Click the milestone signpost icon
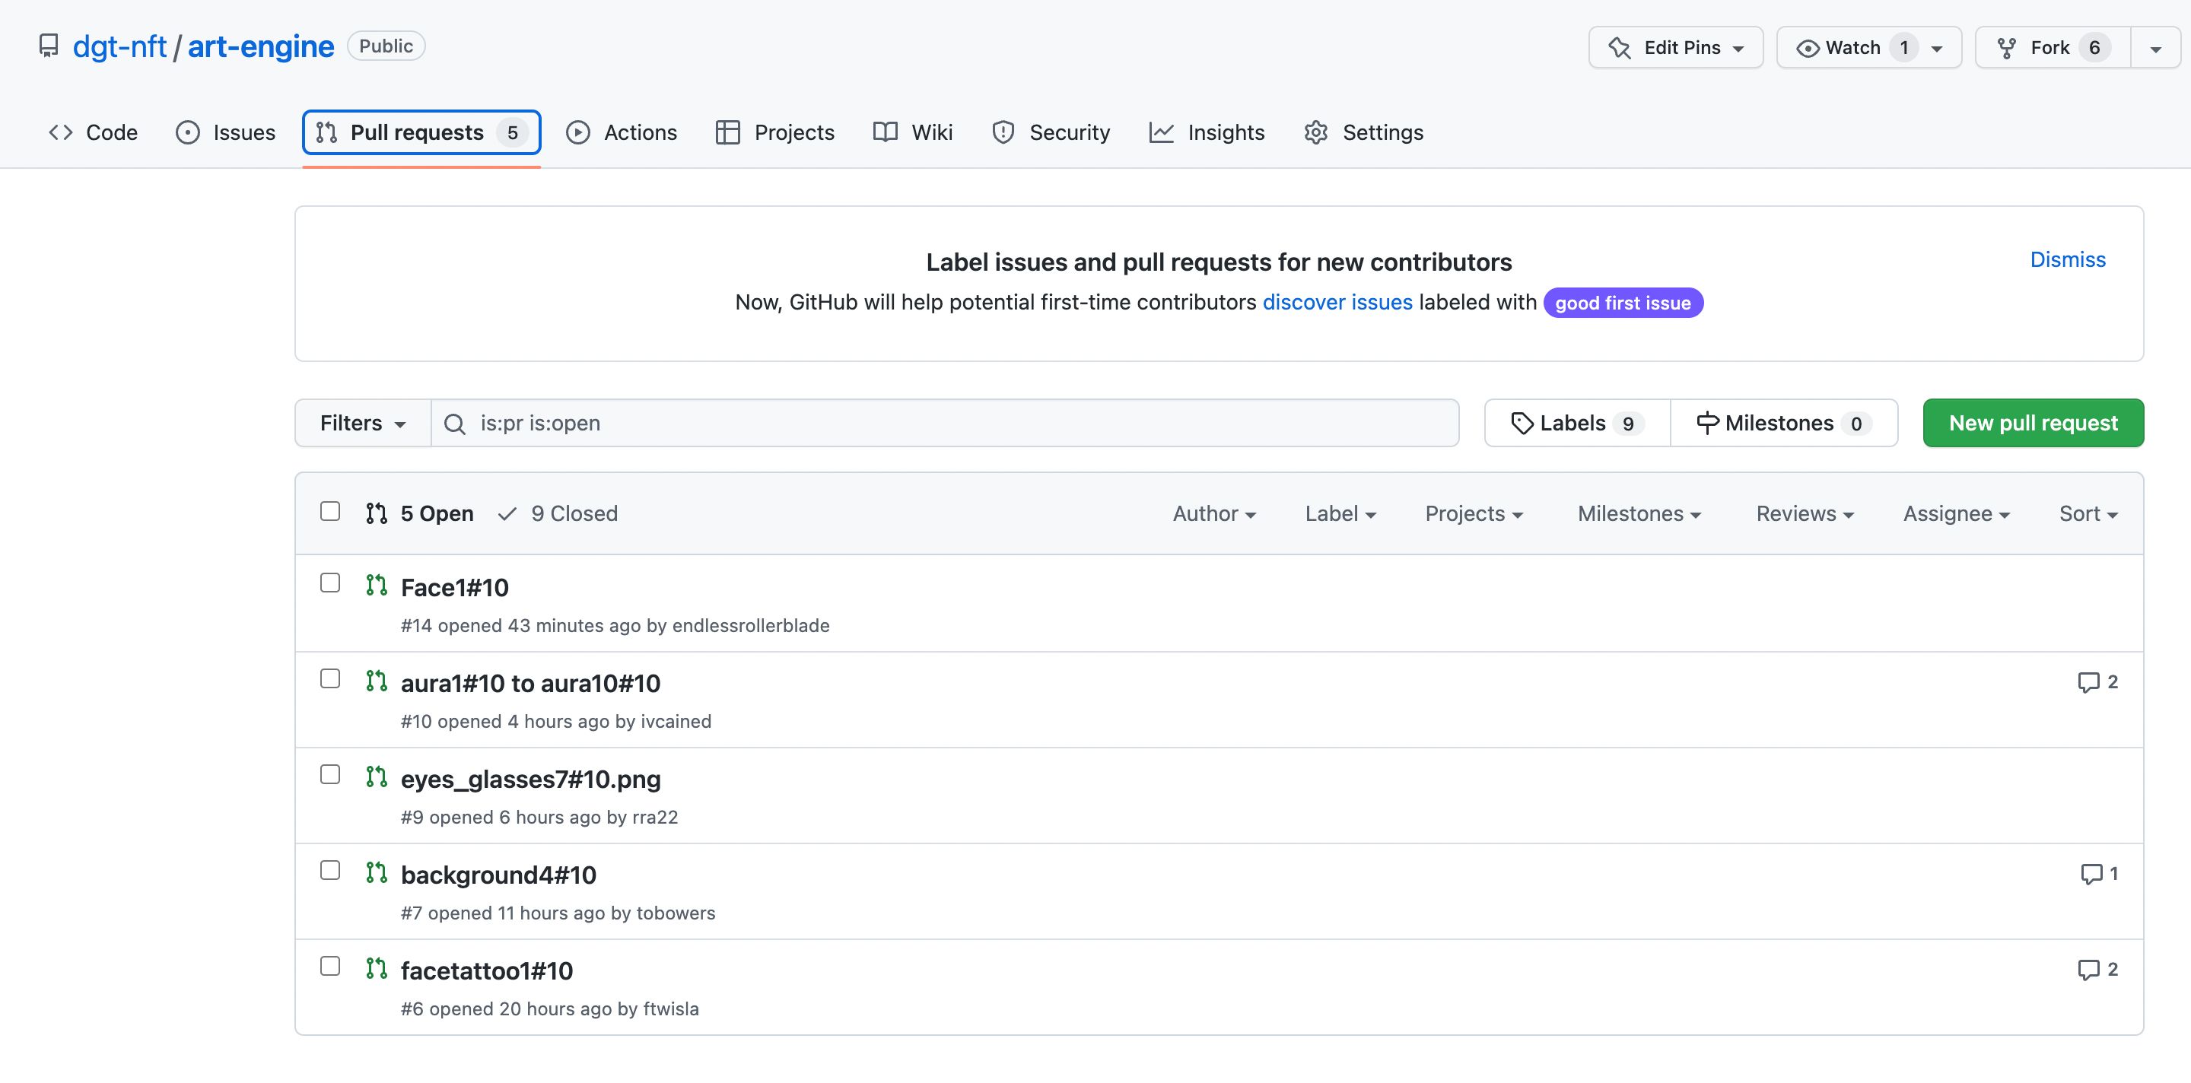Image resolution: width=2191 pixels, height=1083 pixels. 1707,424
